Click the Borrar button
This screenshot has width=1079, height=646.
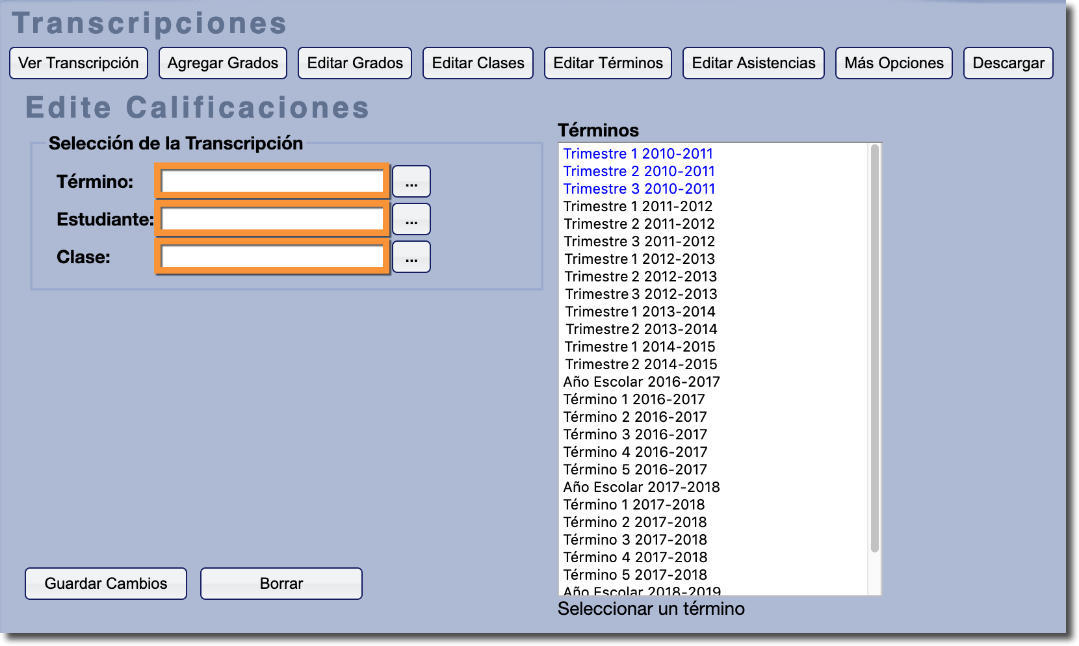[281, 584]
